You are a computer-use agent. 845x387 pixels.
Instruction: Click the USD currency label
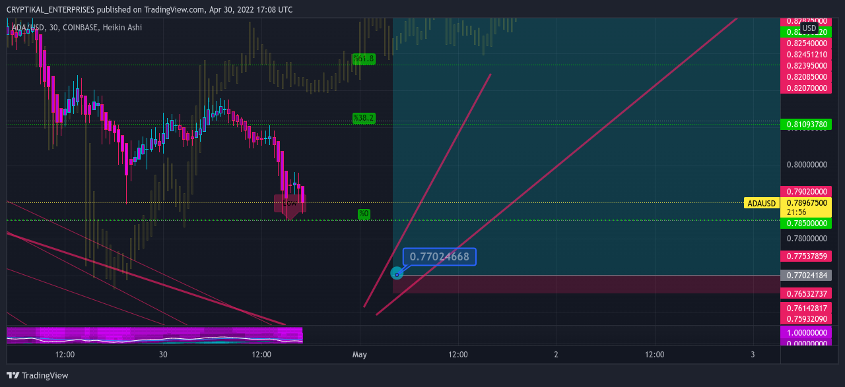(x=809, y=28)
